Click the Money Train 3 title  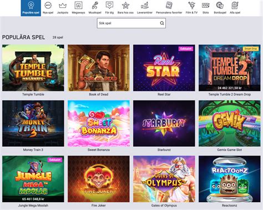tap(33, 149)
